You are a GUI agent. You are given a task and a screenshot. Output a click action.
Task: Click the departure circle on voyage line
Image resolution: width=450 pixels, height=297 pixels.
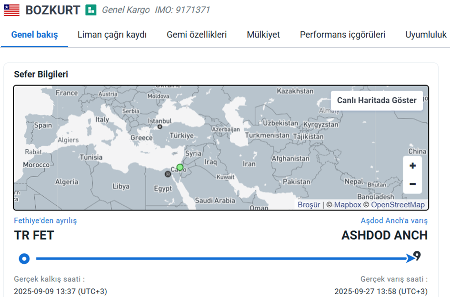[x=24, y=259]
